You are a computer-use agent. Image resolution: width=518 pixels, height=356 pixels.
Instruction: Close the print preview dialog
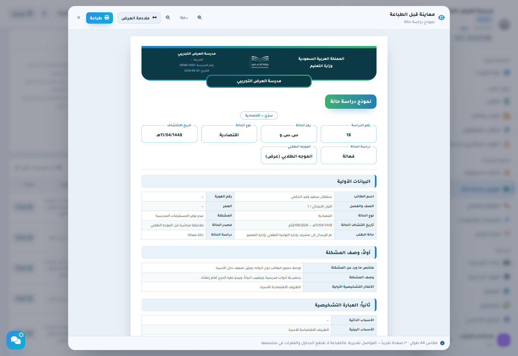coord(79,18)
